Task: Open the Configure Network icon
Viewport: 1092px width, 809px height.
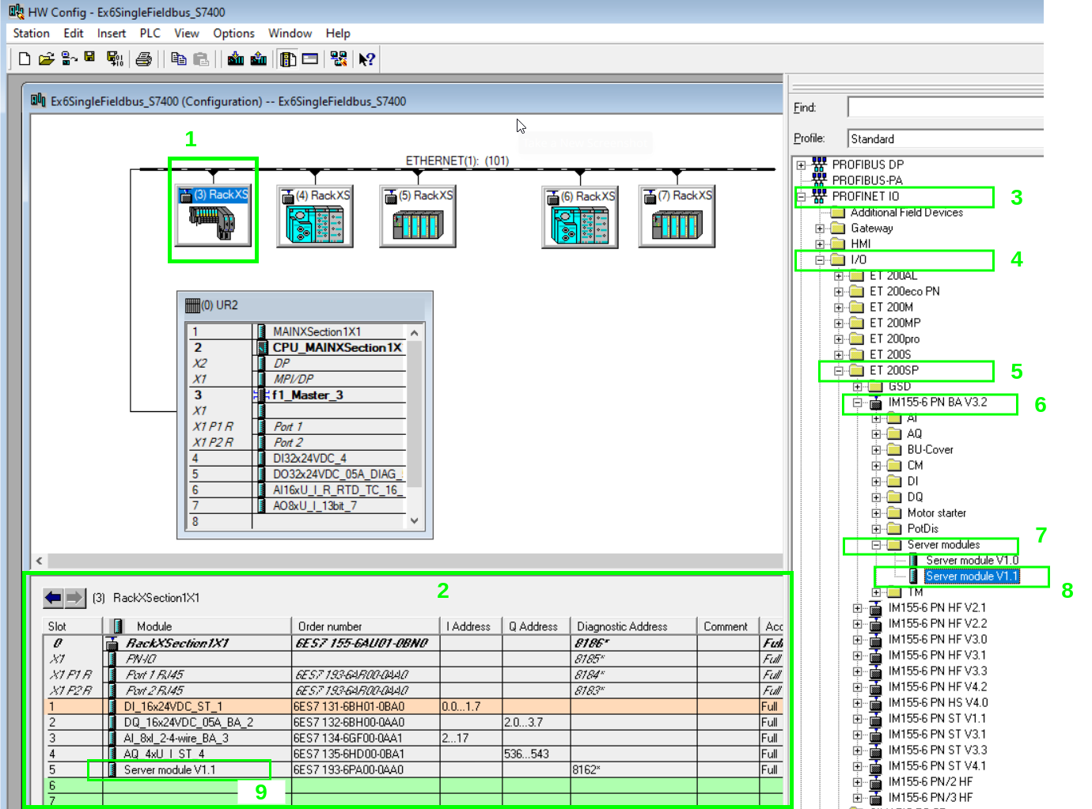Action: coord(338,58)
